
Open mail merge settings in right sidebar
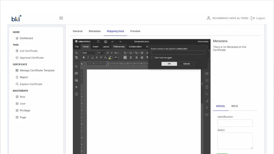click(207, 114)
